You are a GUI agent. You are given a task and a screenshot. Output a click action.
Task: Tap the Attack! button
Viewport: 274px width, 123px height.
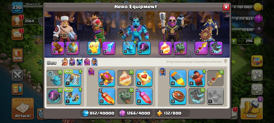tap(23, 109)
